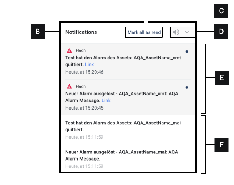Viewport: 234px width, 185px height.
Task: Click the callout label D
Action: (221, 32)
